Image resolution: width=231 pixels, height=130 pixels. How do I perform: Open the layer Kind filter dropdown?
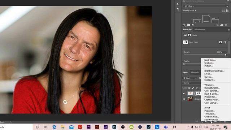(x=190, y=78)
